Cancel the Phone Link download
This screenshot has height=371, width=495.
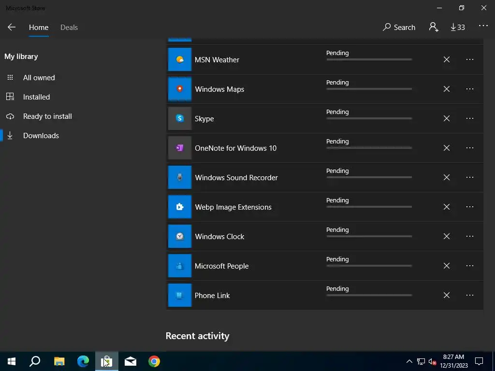446,295
